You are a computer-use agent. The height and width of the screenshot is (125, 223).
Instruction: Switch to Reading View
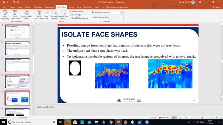[x=186, y=118]
